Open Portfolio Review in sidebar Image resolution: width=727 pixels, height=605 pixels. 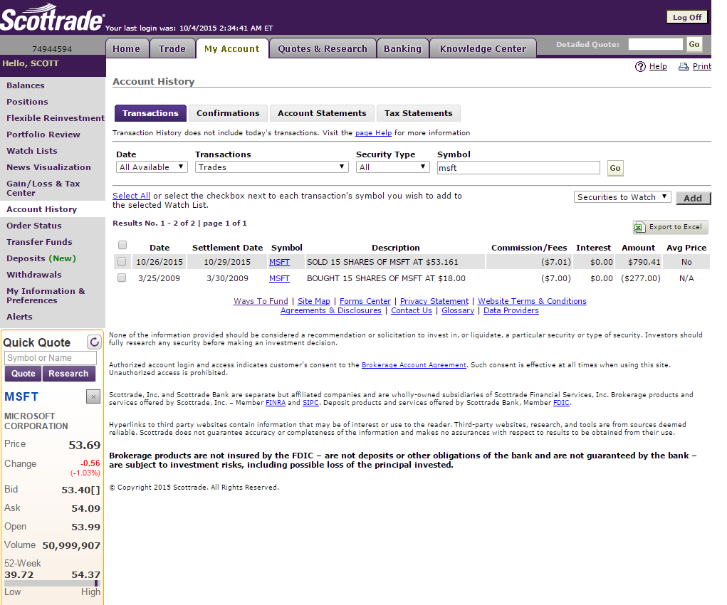(43, 135)
